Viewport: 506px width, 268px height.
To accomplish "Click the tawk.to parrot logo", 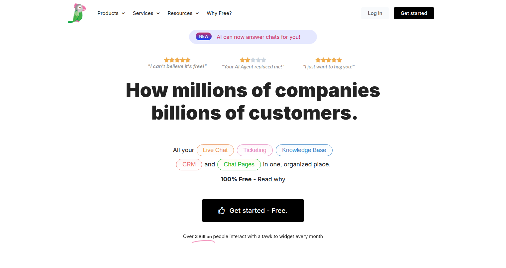I will point(77,13).
